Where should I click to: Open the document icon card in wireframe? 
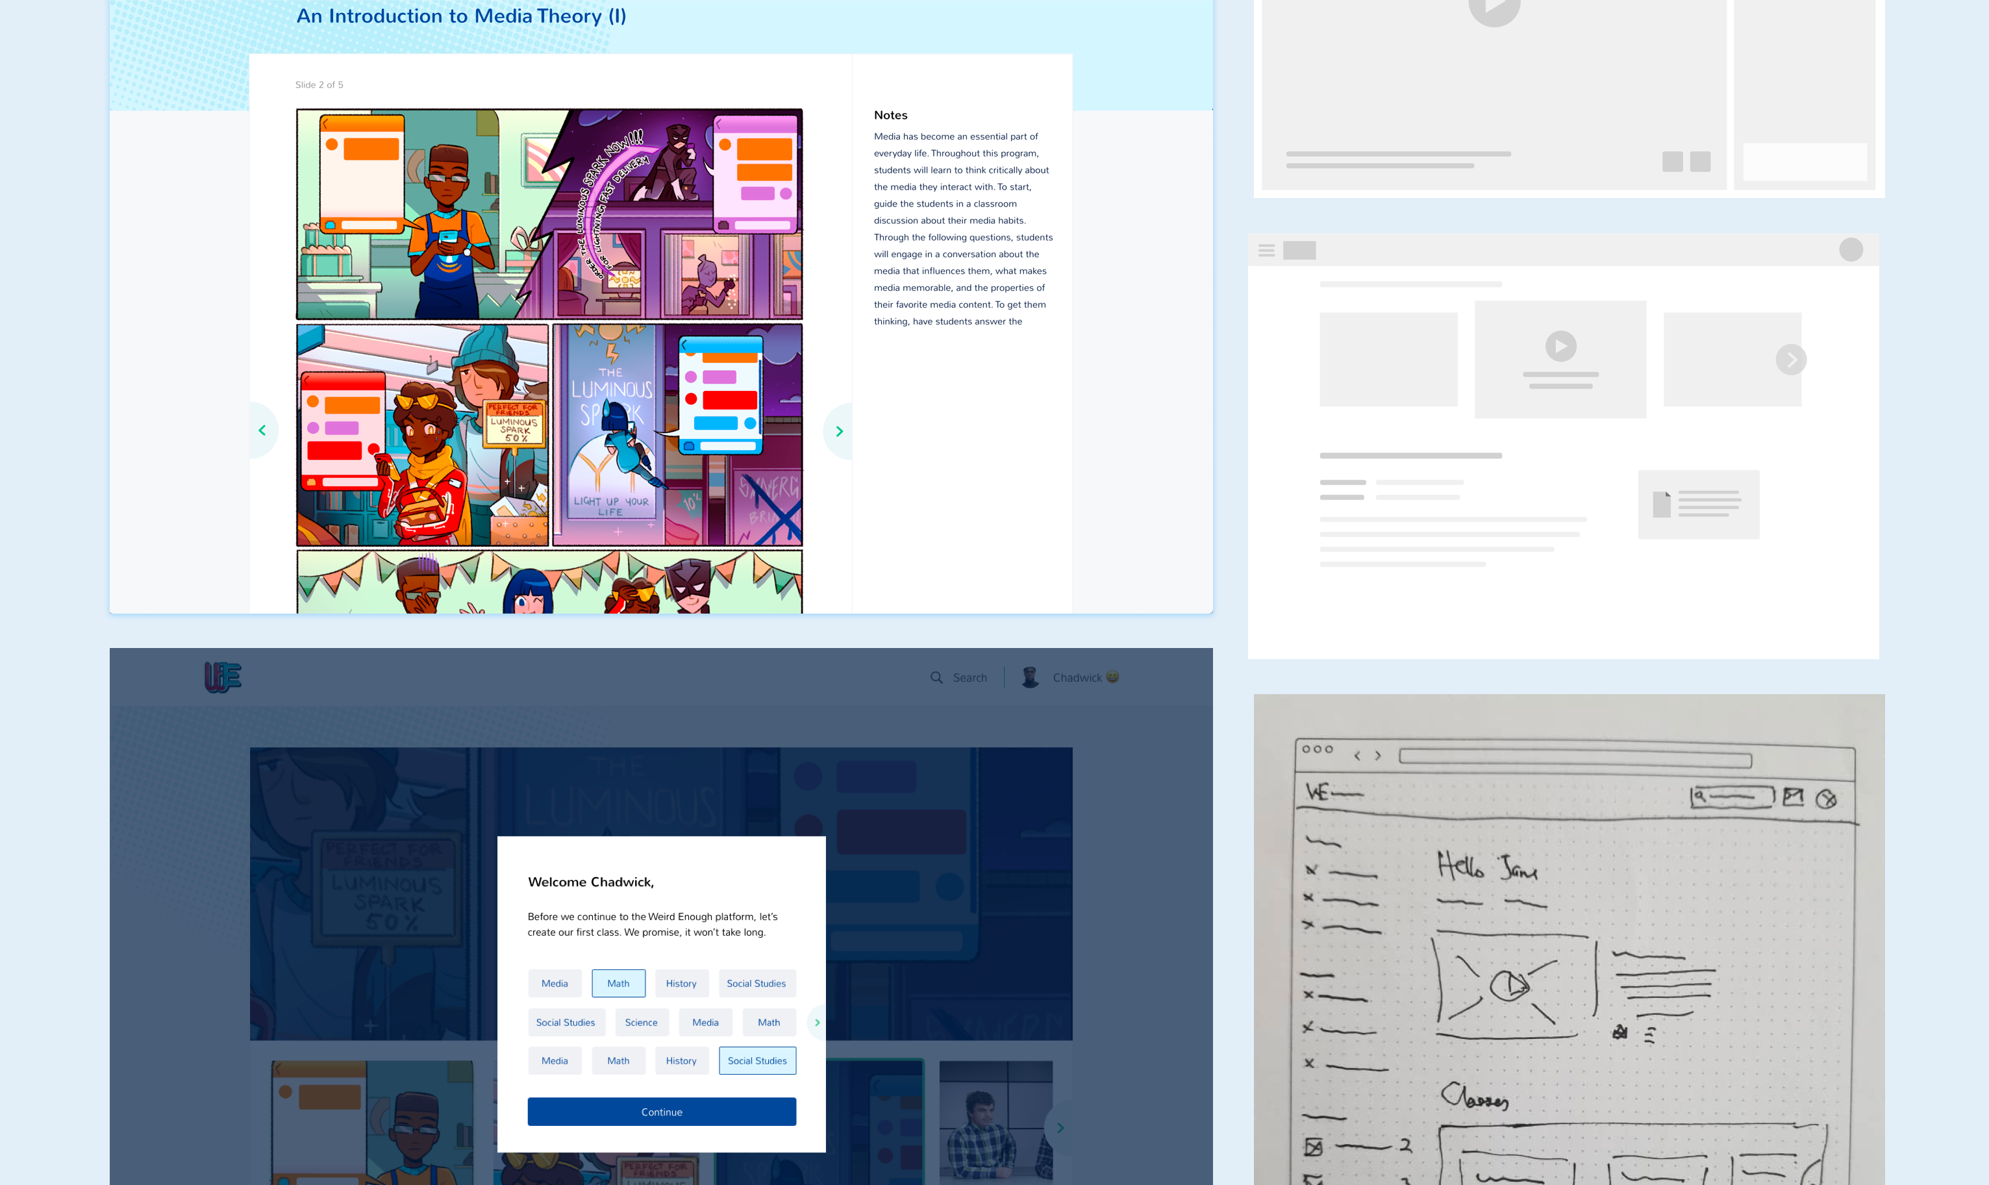[1698, 504]
